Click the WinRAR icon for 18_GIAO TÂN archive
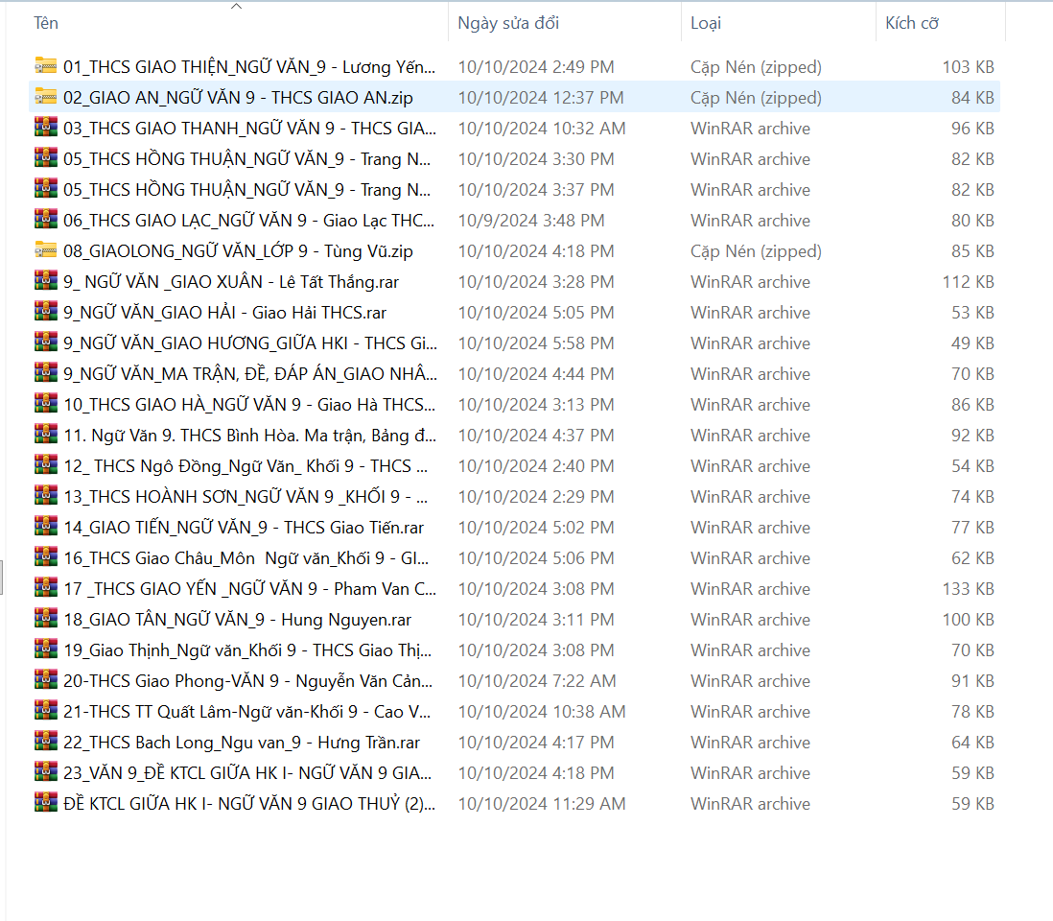This screenshot has height=921, width=1053. click(x=45, y=619)
